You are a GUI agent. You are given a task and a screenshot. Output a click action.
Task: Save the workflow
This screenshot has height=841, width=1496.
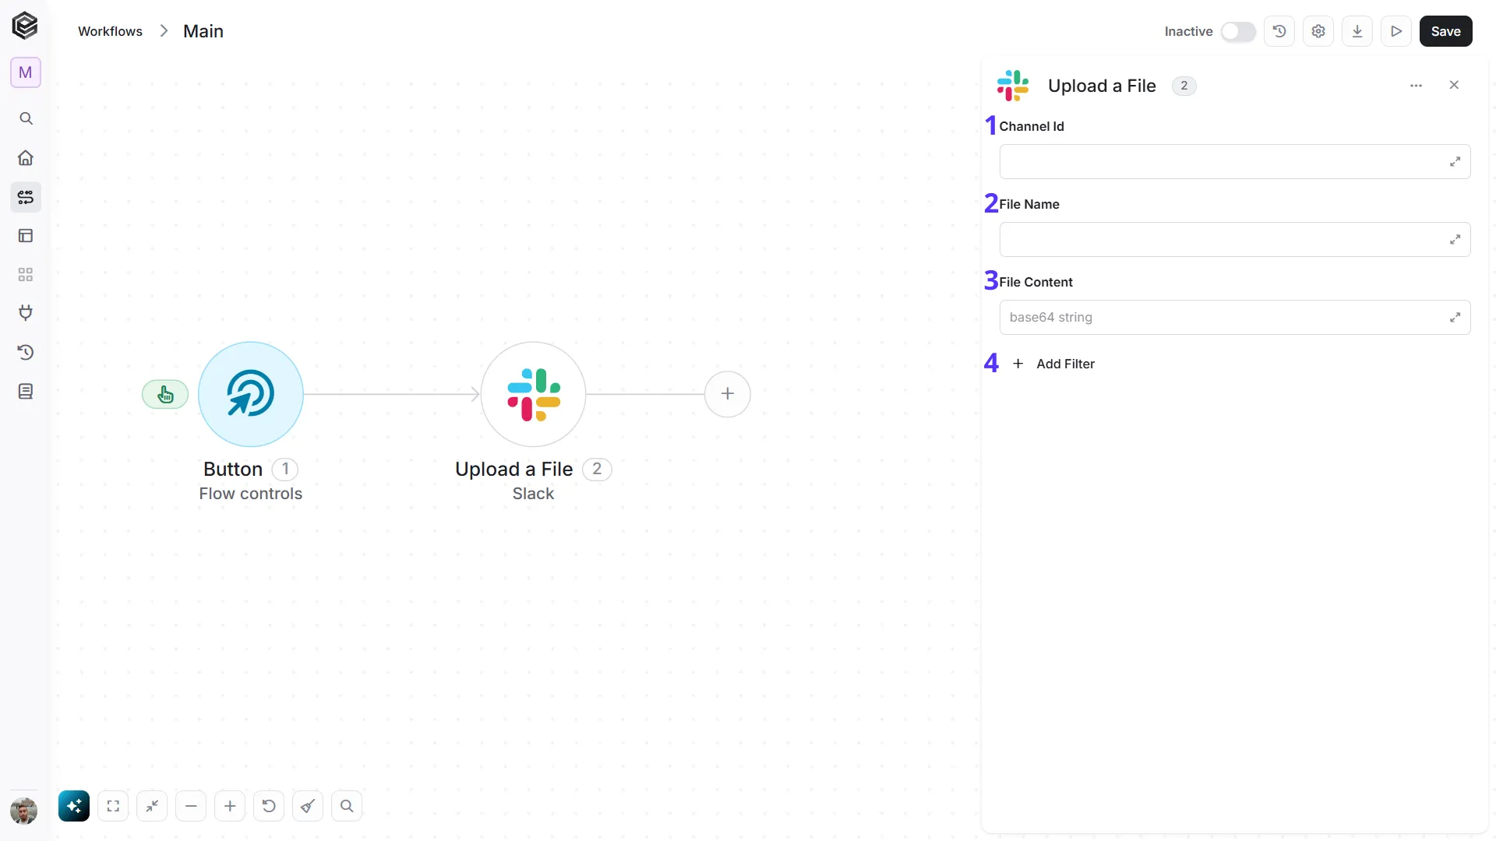[1445, 31]
